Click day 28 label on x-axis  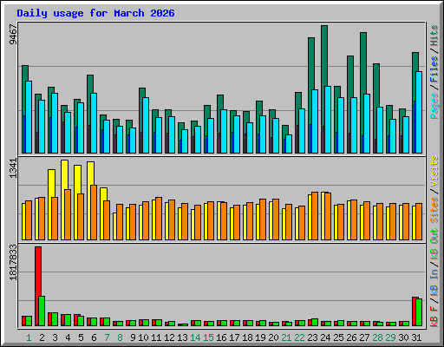(x=377, y=337)
